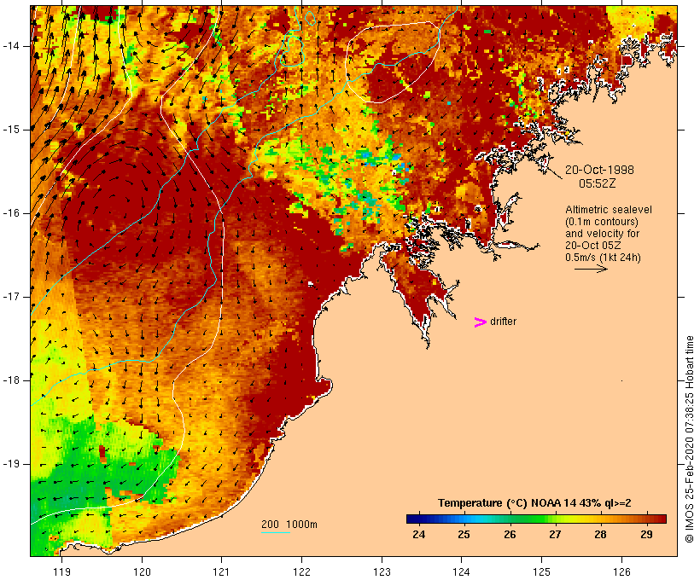The height and width of the screenshot is (580, 700).
Task: Click the '20-Oct 05Z' caption line
Action: pos(592,246)
